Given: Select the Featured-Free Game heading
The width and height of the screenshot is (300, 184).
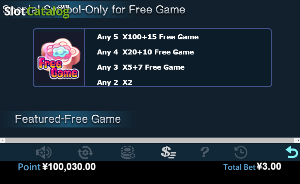Looking at the screenshot, I should coord(68,119).
